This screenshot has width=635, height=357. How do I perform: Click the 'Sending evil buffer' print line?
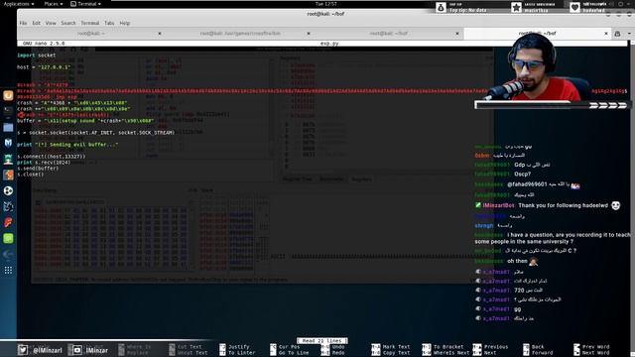click(x=67, y=145)
